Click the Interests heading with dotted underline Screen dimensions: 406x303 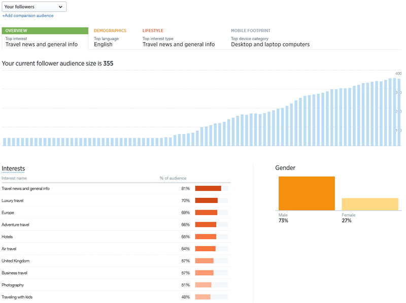13,169
